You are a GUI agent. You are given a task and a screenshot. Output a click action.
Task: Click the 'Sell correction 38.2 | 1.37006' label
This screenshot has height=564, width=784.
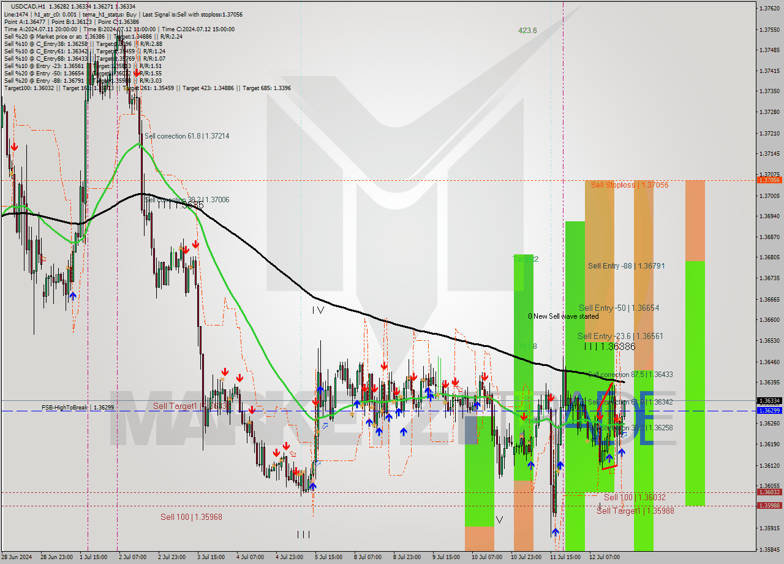[187, 200]
